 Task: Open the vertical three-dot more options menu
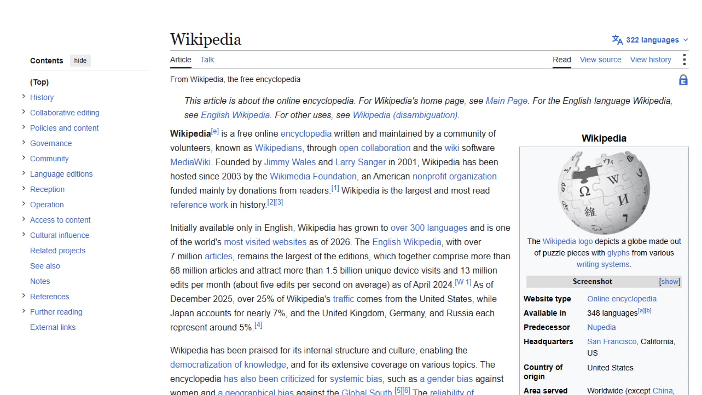click(x=684, y=60)
